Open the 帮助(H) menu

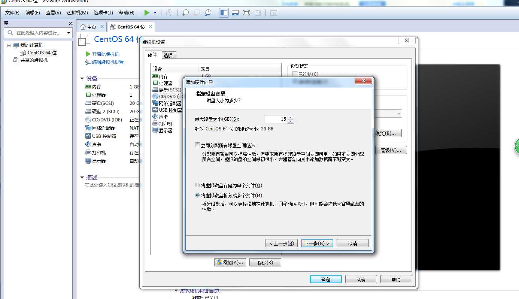tap(127, 13)
